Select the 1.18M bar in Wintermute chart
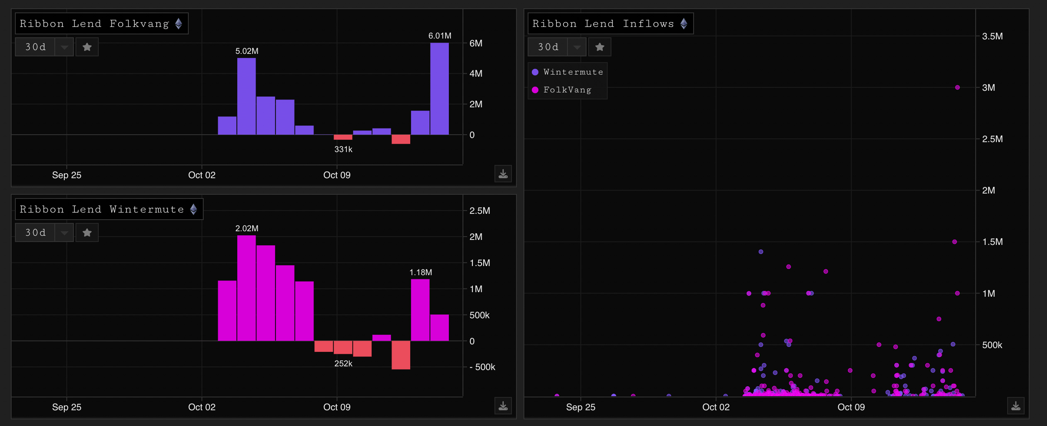This screenshot has width=1047, height=426. click(x=420, y=310)
